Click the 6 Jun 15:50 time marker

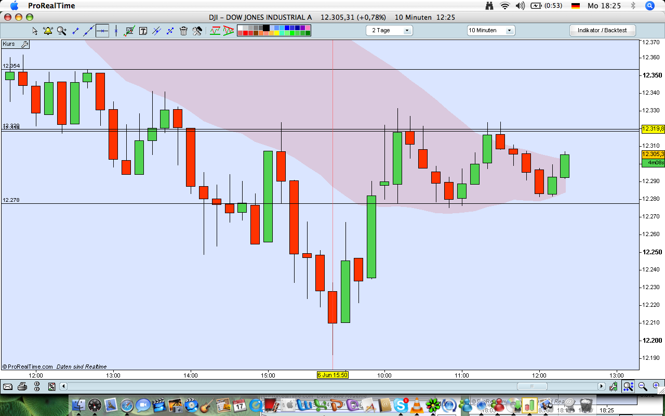coord(332,375)
